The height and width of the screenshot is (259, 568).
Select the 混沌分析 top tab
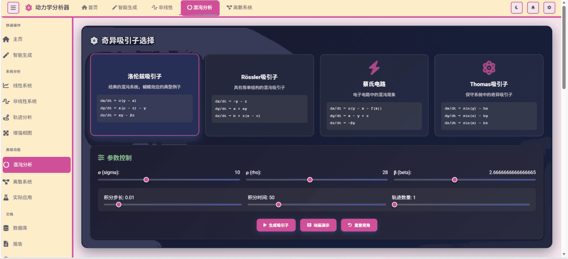pos(200,8)
